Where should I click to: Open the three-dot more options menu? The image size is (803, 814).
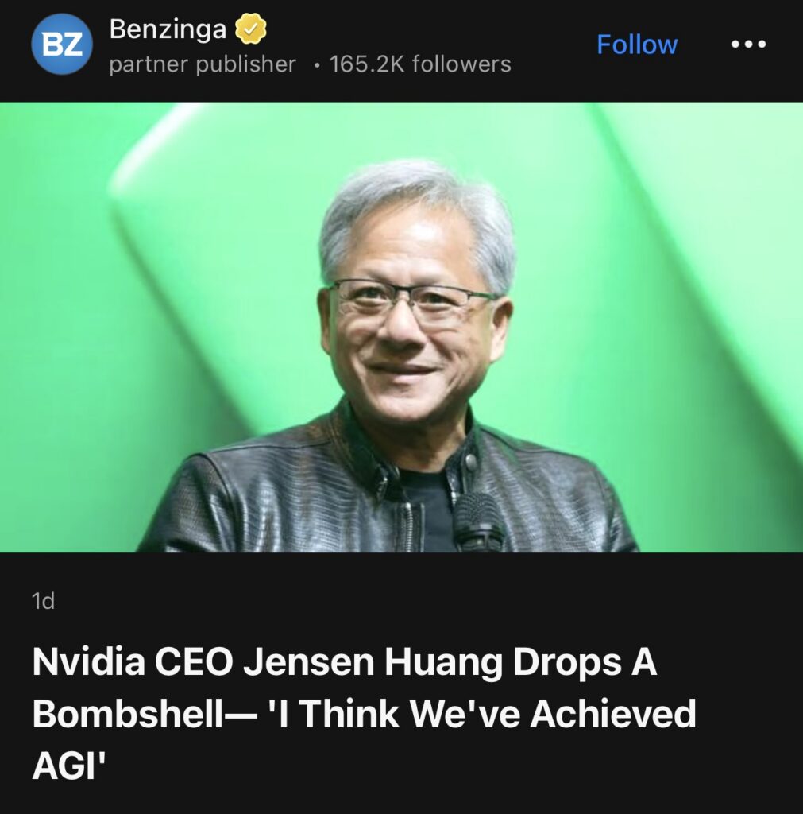click(x=748, y=45)
